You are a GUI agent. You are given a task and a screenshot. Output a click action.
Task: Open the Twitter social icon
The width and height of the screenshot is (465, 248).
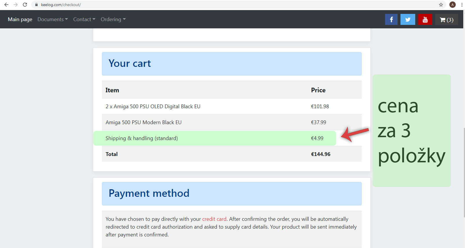(x=408, y=19)
